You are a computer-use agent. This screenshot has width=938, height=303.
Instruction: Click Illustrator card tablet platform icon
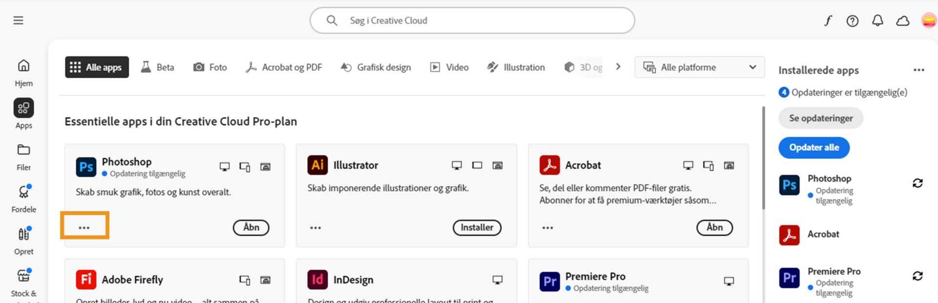pyautogui.click(x=477, y=165)
